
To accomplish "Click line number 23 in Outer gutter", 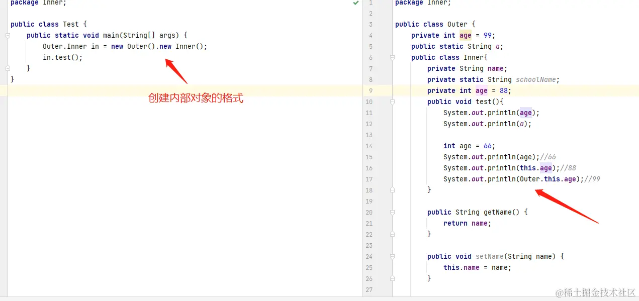I will point(369,246).
